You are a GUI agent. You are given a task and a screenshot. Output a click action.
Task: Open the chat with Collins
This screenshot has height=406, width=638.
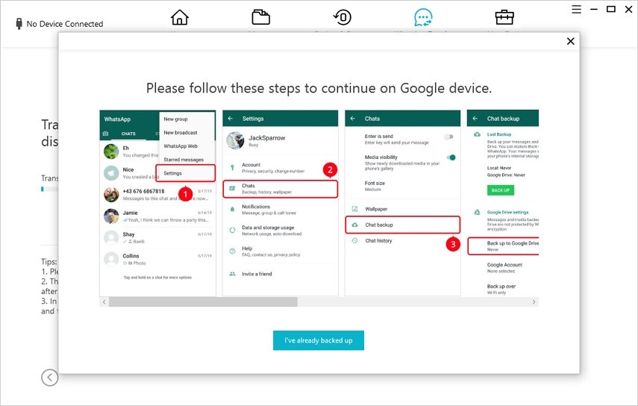[157, 260]
